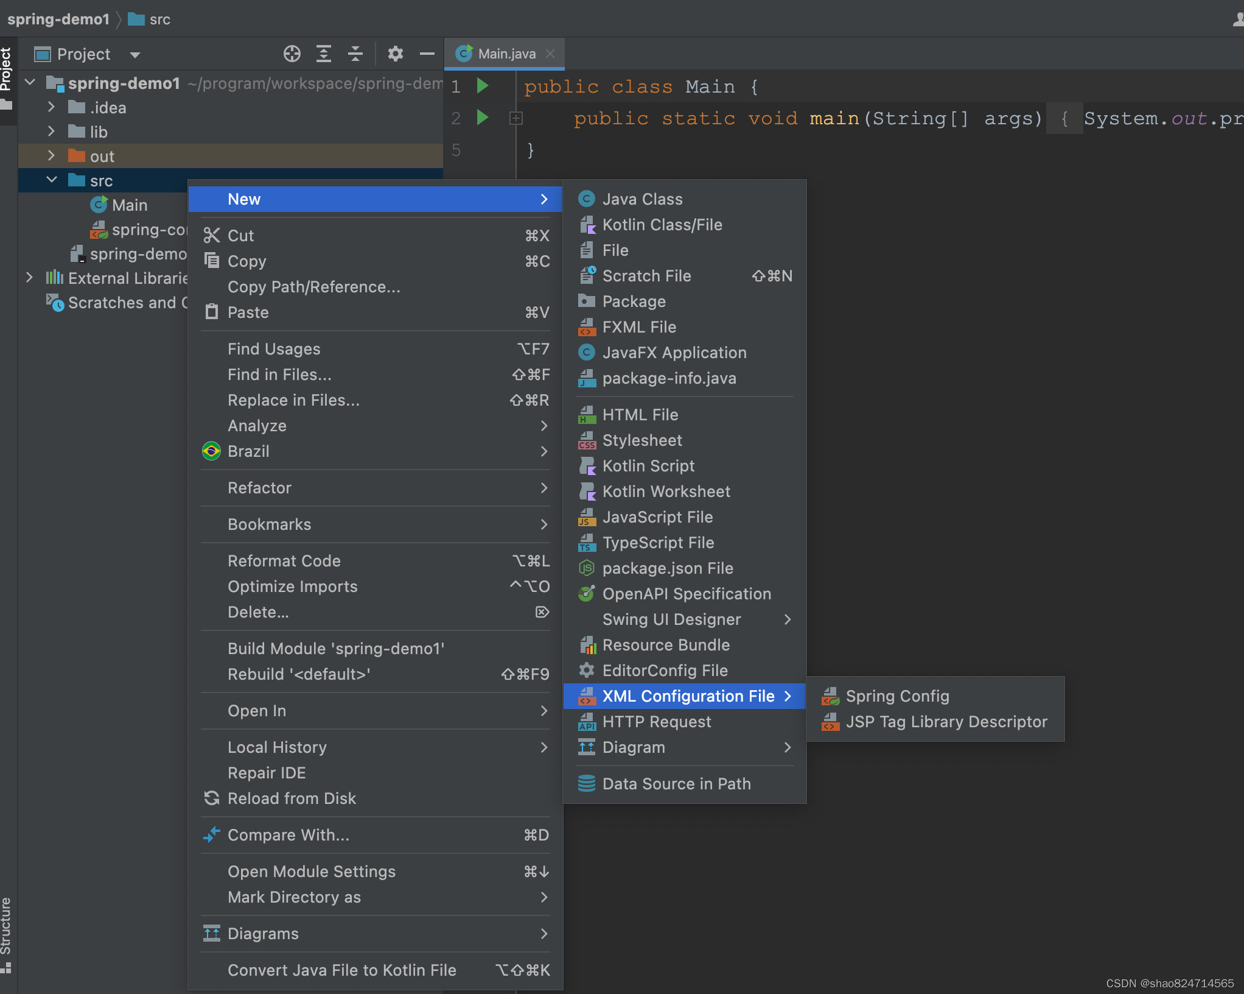Image resolution: width=1244 pixels, height=994 pixels.
Task: Select JSP Tag Library Descriptor
Action: click(x=935, y=722)
